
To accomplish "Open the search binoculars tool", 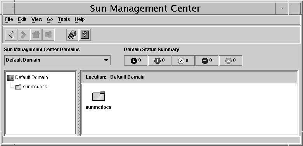I will (x=72, y=35).
